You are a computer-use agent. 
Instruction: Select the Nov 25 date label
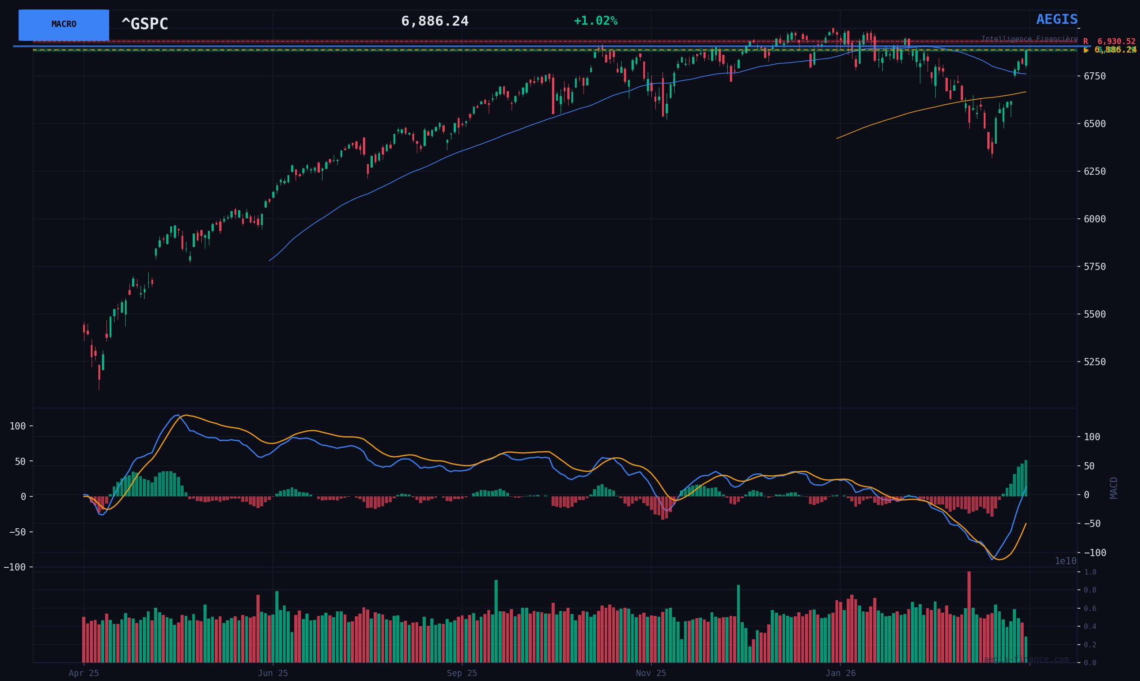650,673
